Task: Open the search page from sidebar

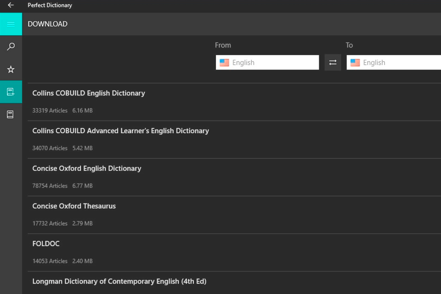Action: tap(11, 46)
